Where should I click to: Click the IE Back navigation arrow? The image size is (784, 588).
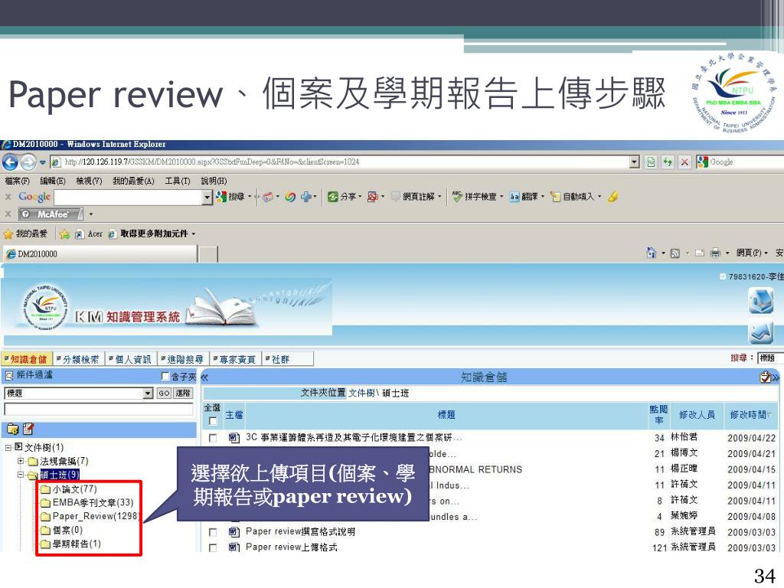pyautogui.click(x=10, y=162)
